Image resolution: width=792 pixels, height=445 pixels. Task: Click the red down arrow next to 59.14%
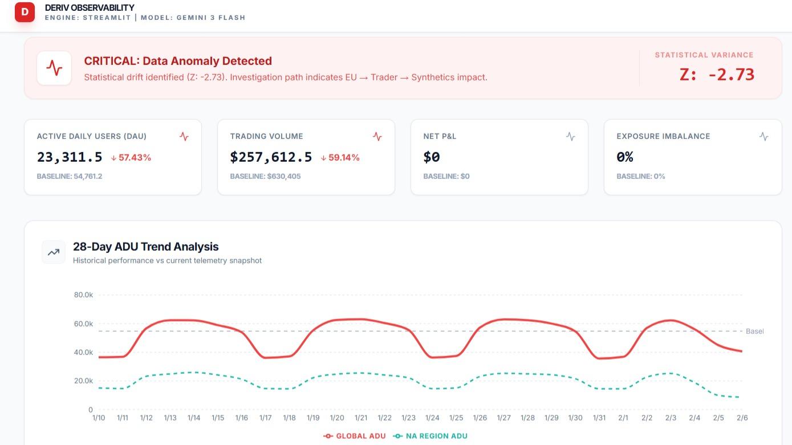click(x=323, y=158)
